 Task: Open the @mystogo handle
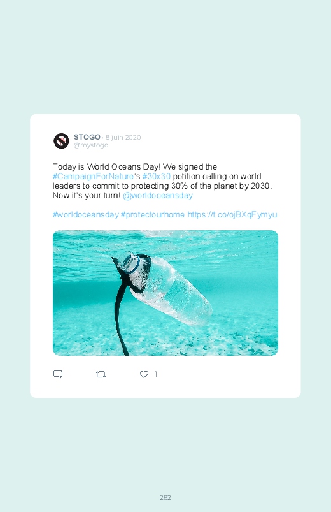click(91, 145)
